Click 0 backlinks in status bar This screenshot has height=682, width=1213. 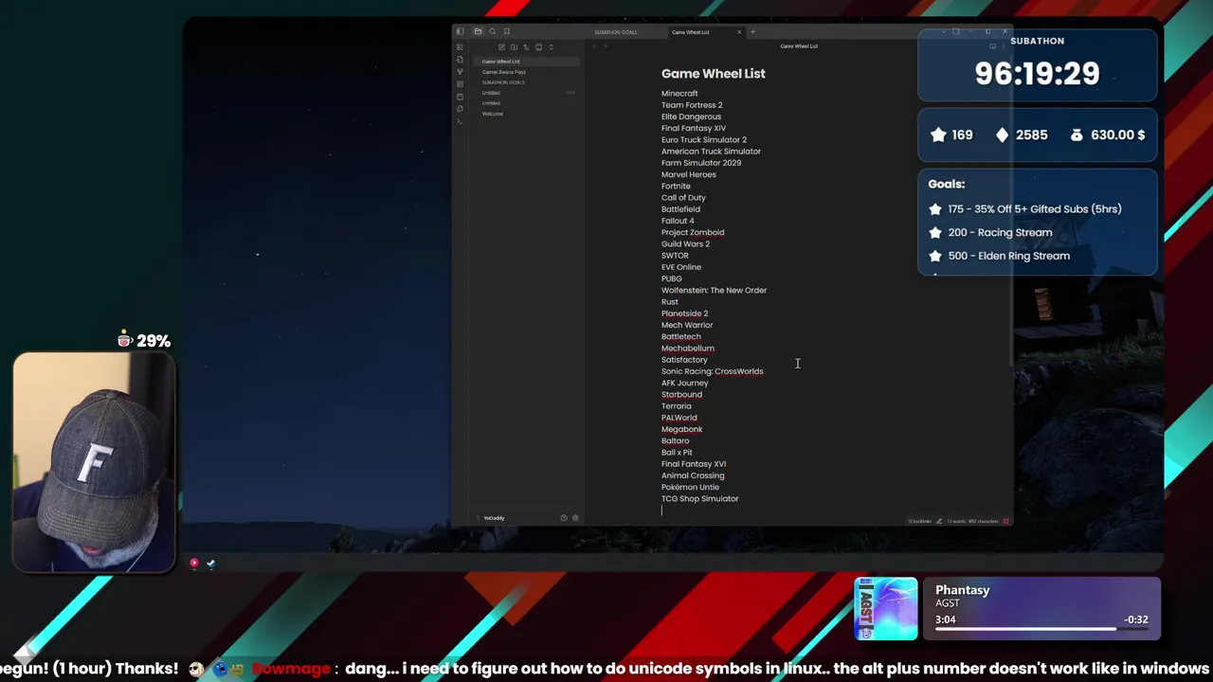tap(920, 521)
